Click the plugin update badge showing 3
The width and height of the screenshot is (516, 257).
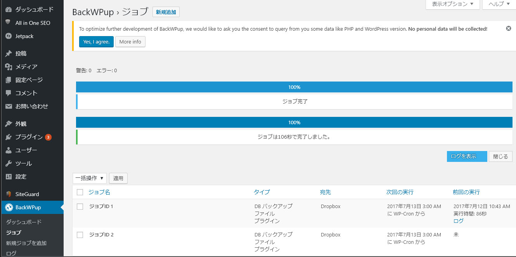click(48, 137)
